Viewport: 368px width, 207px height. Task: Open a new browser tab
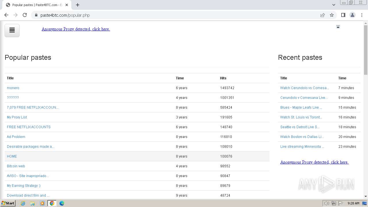click(x=78, y=5)
